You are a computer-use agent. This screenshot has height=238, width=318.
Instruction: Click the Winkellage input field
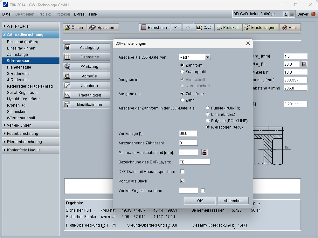click(188, 133)
